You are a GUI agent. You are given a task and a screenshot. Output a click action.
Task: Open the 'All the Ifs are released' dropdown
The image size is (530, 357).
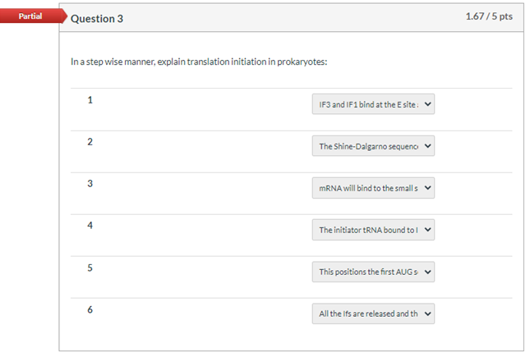pos(373,314)
